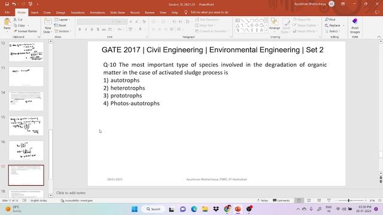Click the Find magnifier command
383x215 pixels.
tap(330, 20)
